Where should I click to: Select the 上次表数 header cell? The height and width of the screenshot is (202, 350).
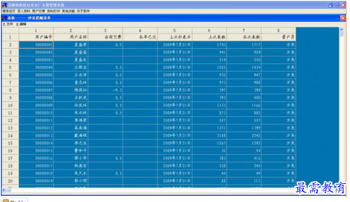click(x=210, y=37)
